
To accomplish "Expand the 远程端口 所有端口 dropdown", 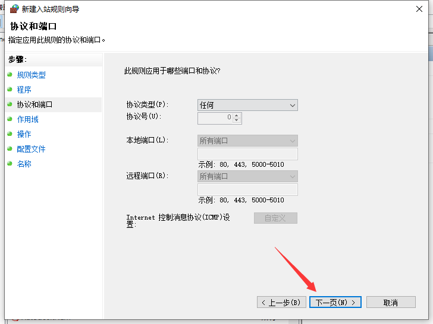I will [x=247, y=176].
